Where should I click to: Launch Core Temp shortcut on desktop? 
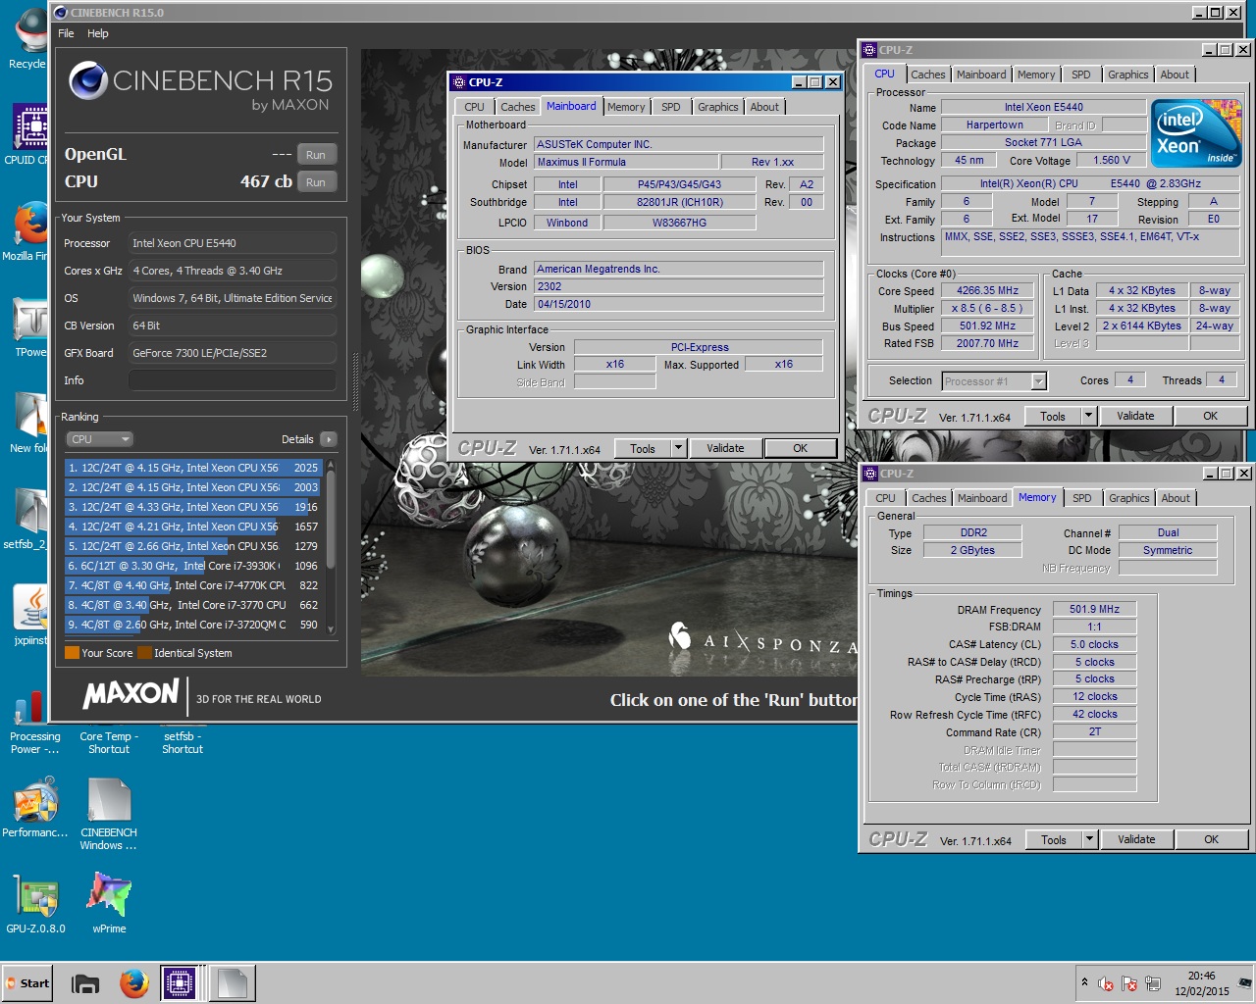point(109,742)
